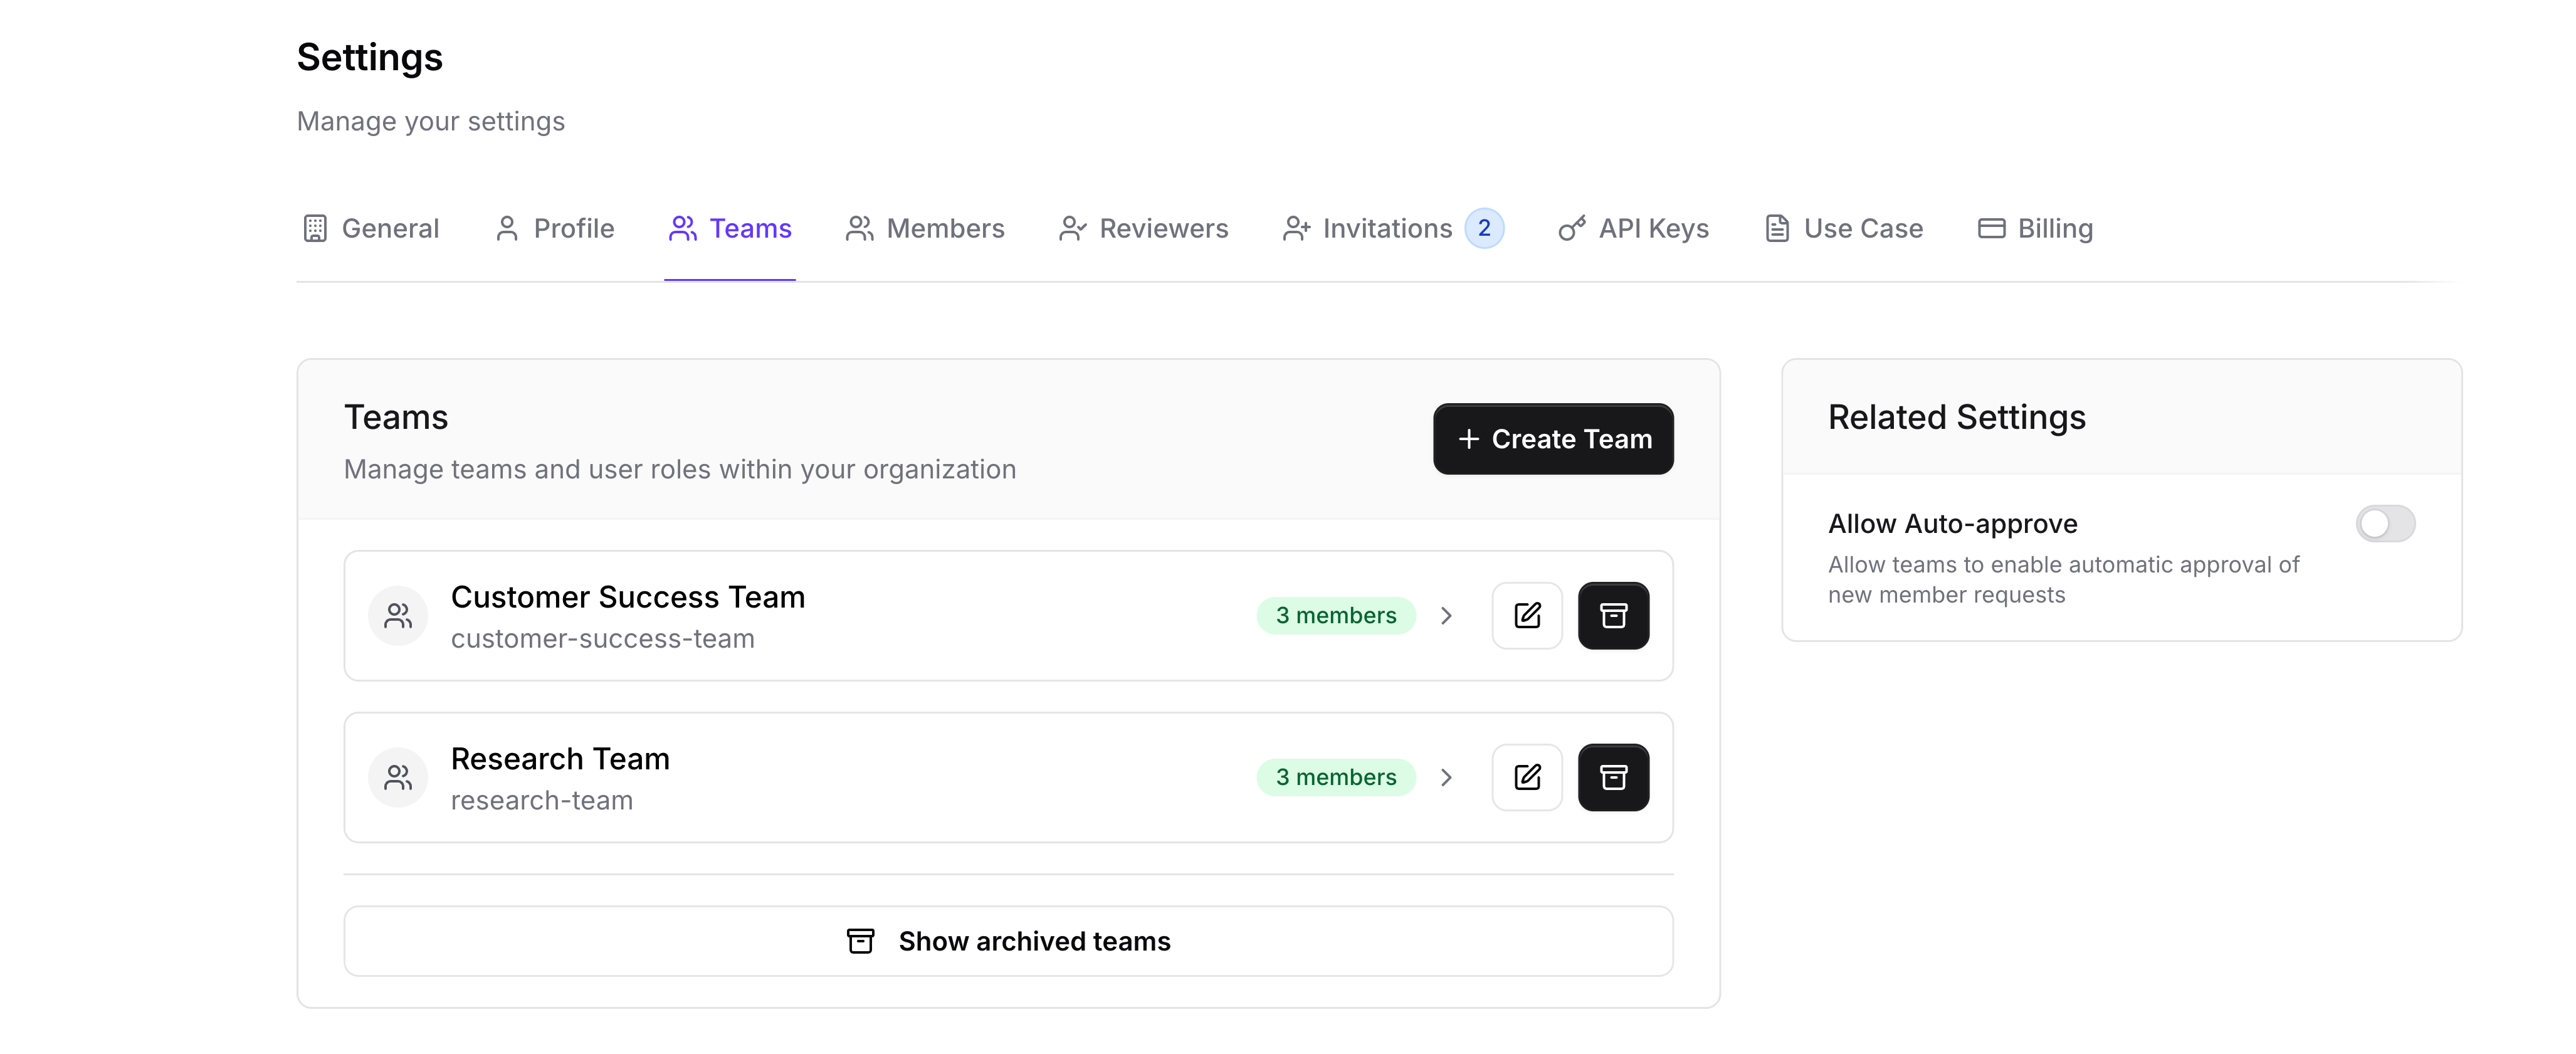
Task: Click the Research Team 3 members badge
Action: (1336, 777)
